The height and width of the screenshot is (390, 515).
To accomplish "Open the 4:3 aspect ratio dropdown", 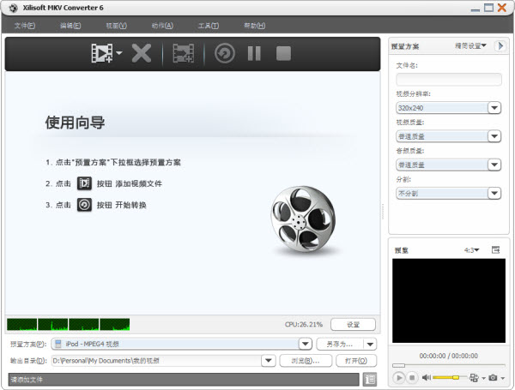I will click(x=471, y=250).
